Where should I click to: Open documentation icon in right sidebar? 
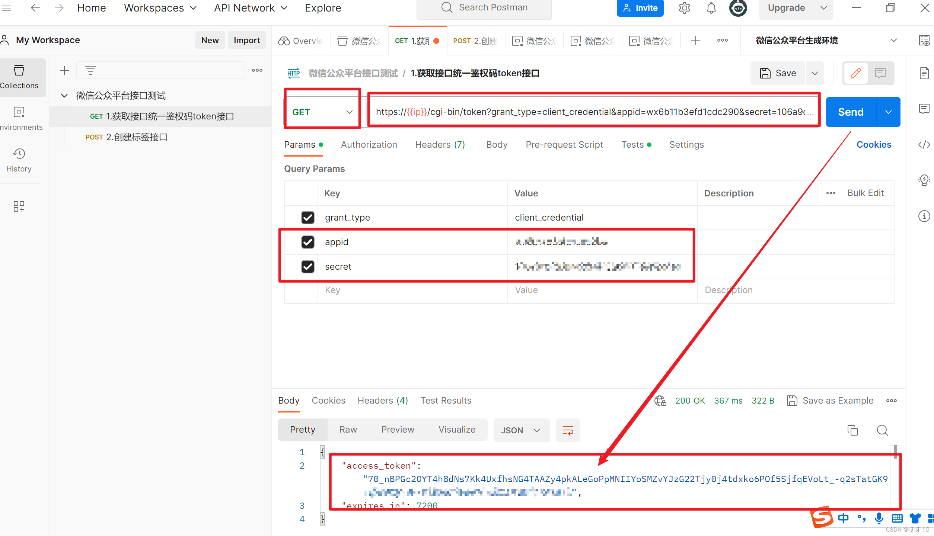point(924,73)
